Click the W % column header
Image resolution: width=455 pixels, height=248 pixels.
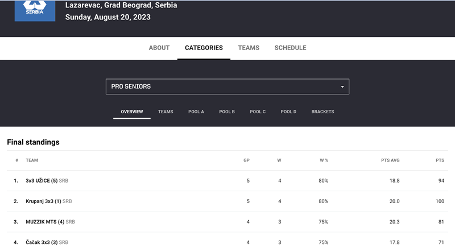tap(324, 160)
